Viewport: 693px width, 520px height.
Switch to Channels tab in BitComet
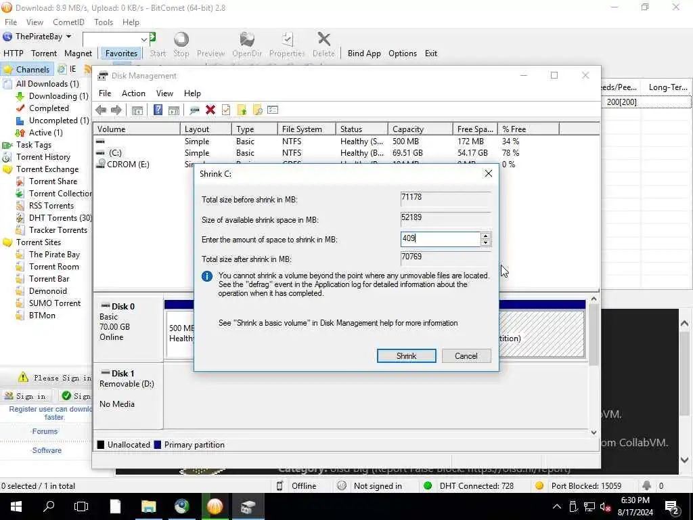pos(27,70)
